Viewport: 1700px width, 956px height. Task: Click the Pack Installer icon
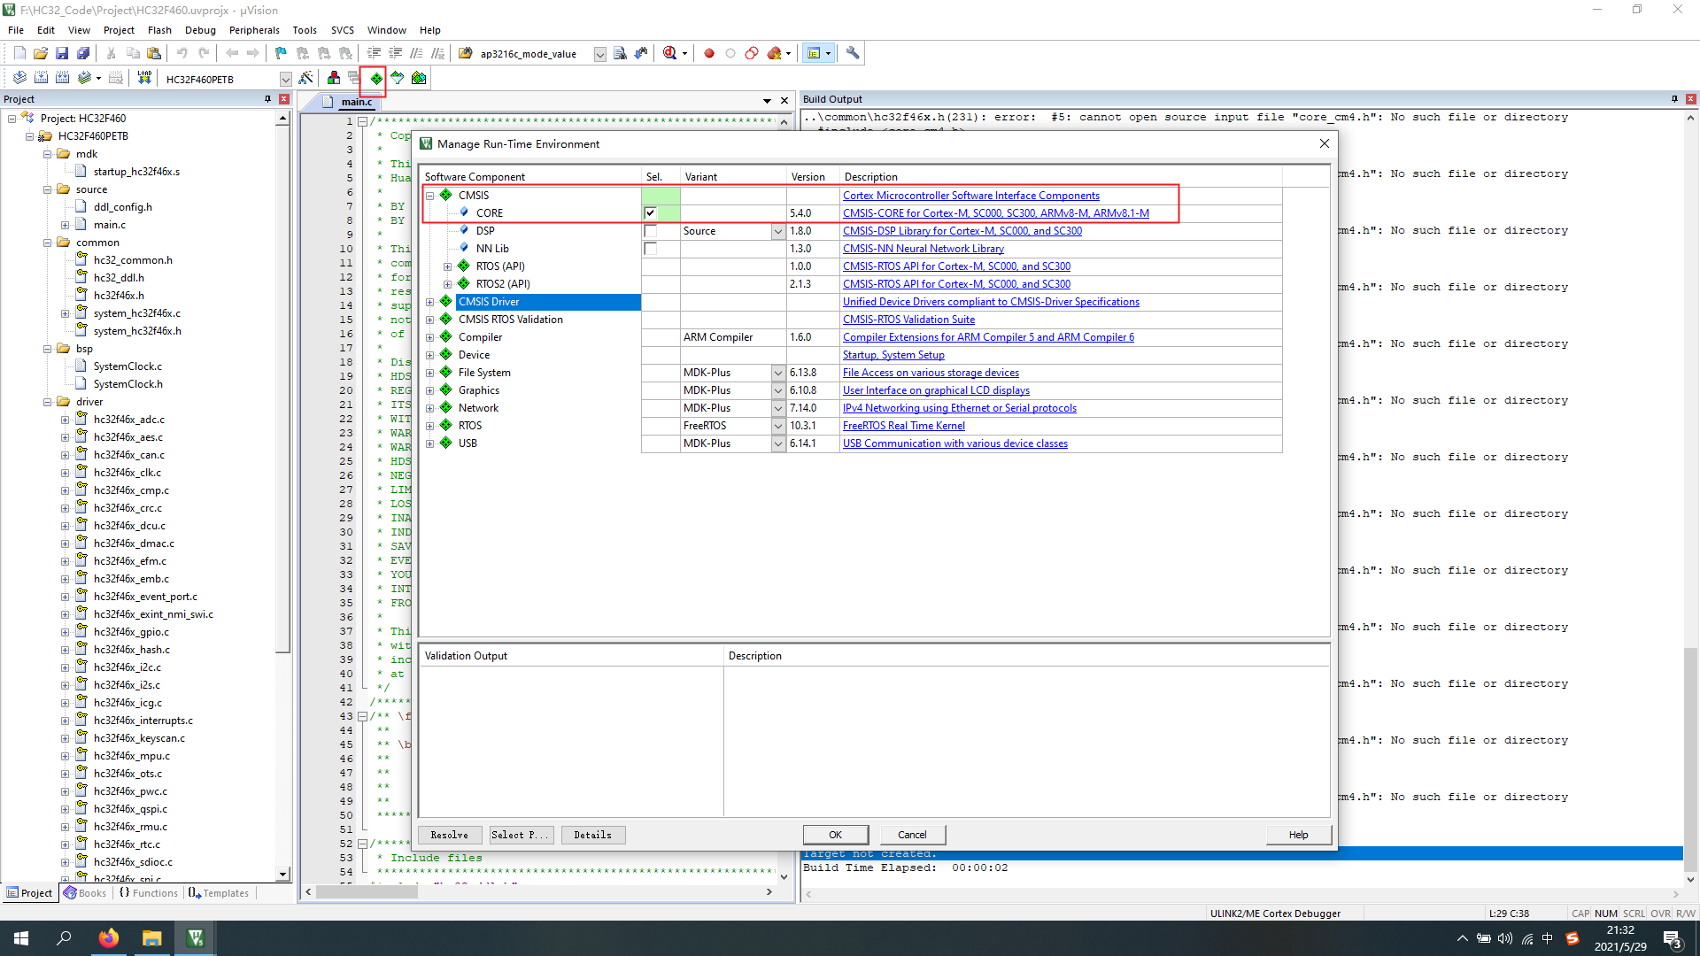coord(419,79)
